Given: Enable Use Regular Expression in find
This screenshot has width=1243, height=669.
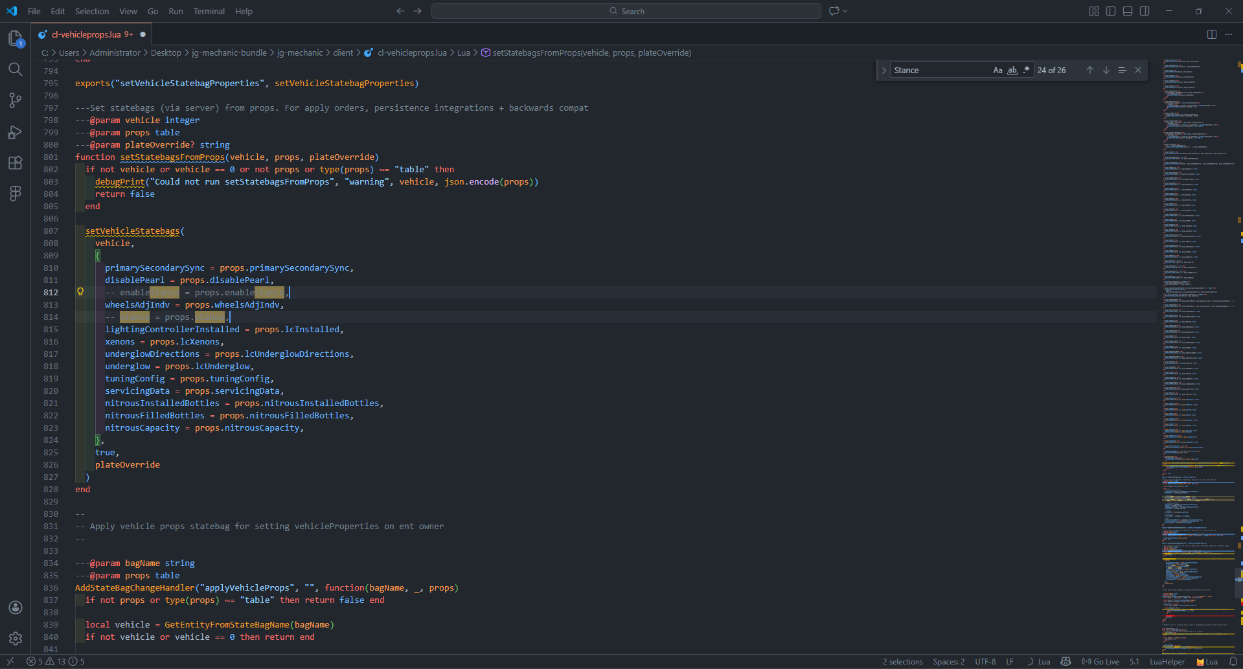Looking at the screenshot, I should [1026, 70].
